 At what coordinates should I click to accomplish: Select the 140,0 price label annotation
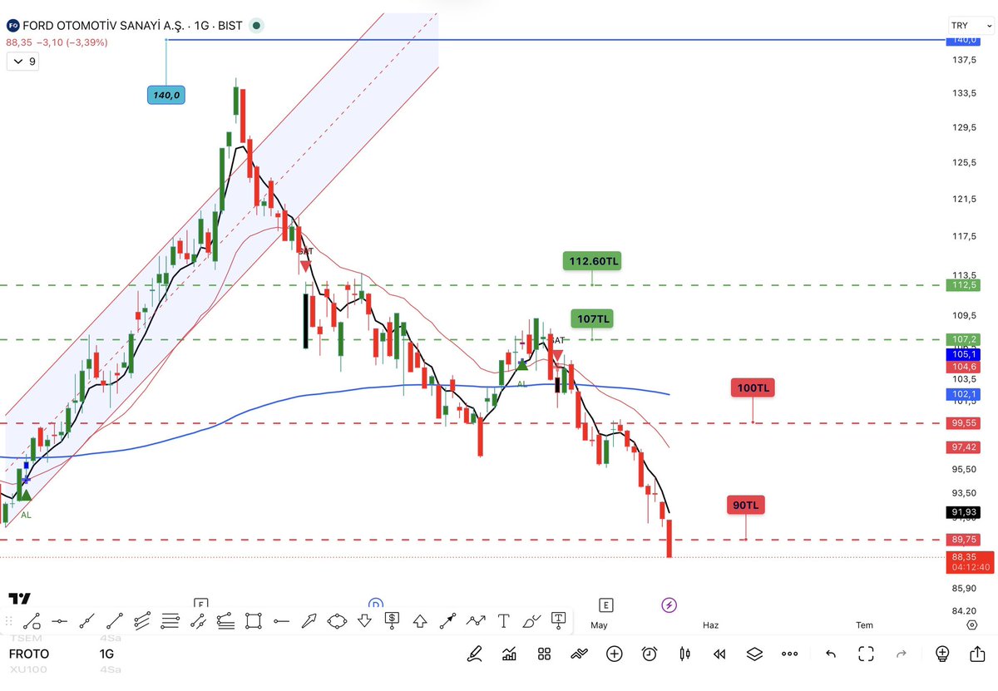pos(166,95)
